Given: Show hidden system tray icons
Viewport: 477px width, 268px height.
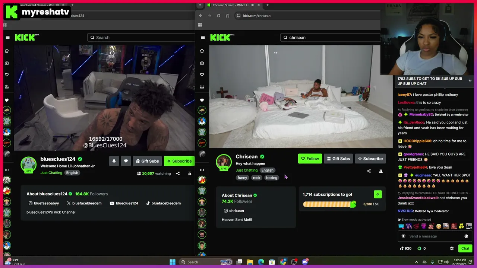Looking at the screenshot, I should coord(417,262).
